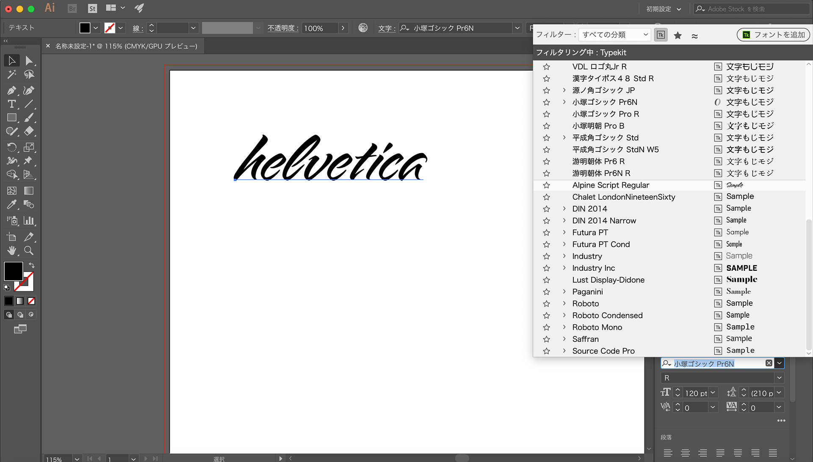Select the Mesh tool
Screen dimensions: 813x462
point(12,191)
